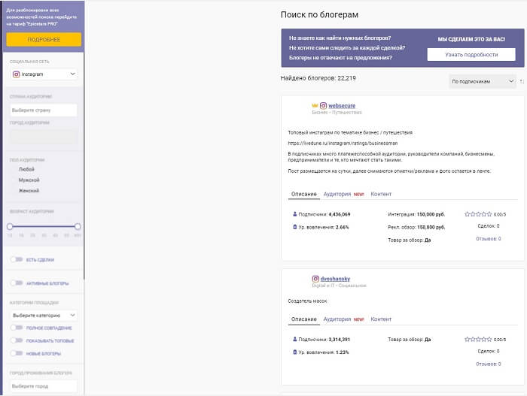Click the Создатель масок description text
This screenshot has height=396, width=527.
click(x=307, y=301)
